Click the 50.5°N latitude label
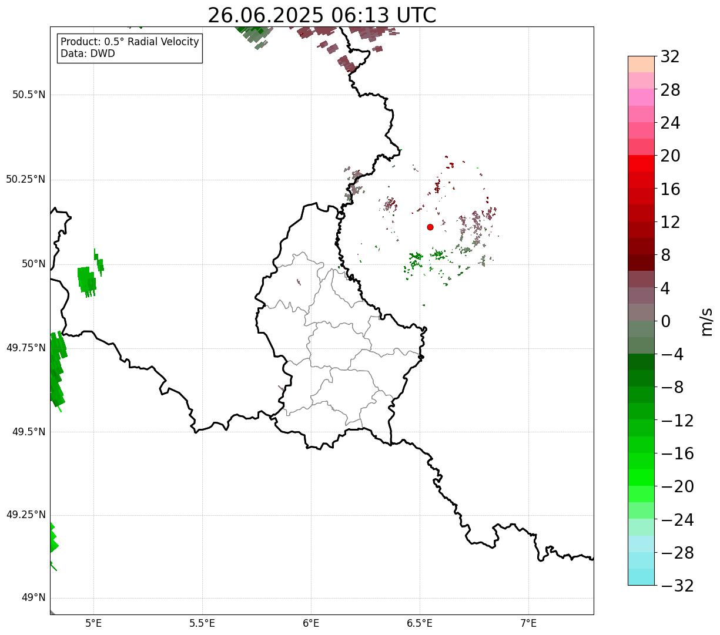Viewport: 720px width, 635px height. pos(29,95)
